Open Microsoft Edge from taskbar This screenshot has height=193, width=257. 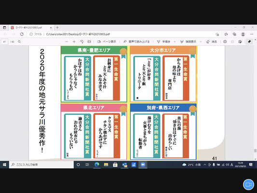point(97,165)
